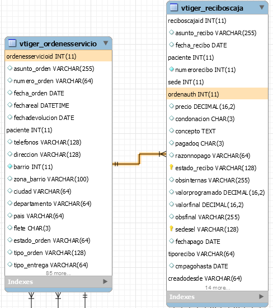Collapse the vtiger_reciboscaja table with header arrow

click(x=262, y=7)
